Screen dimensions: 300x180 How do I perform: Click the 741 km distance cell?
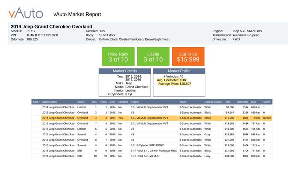coord(256,151)
